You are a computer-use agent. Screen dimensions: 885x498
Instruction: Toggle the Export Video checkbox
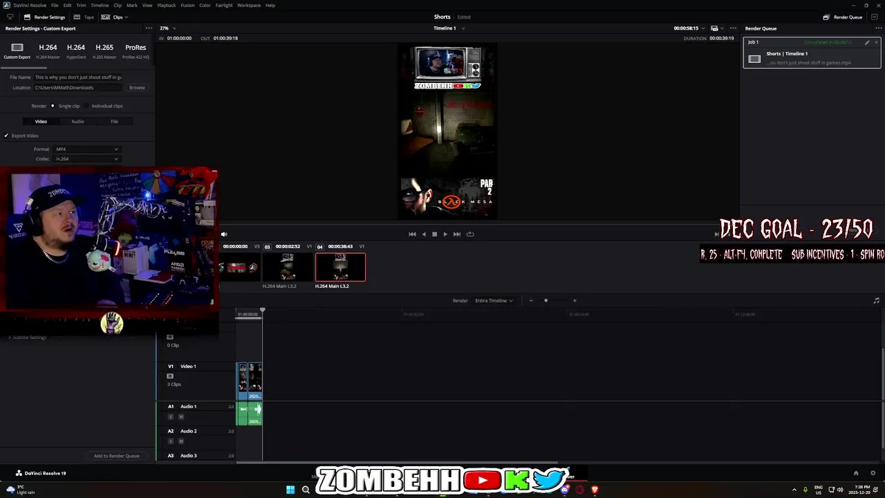coord(6,136)
